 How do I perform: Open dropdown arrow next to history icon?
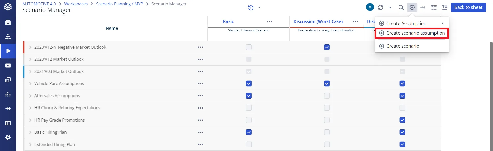(259, 8)
